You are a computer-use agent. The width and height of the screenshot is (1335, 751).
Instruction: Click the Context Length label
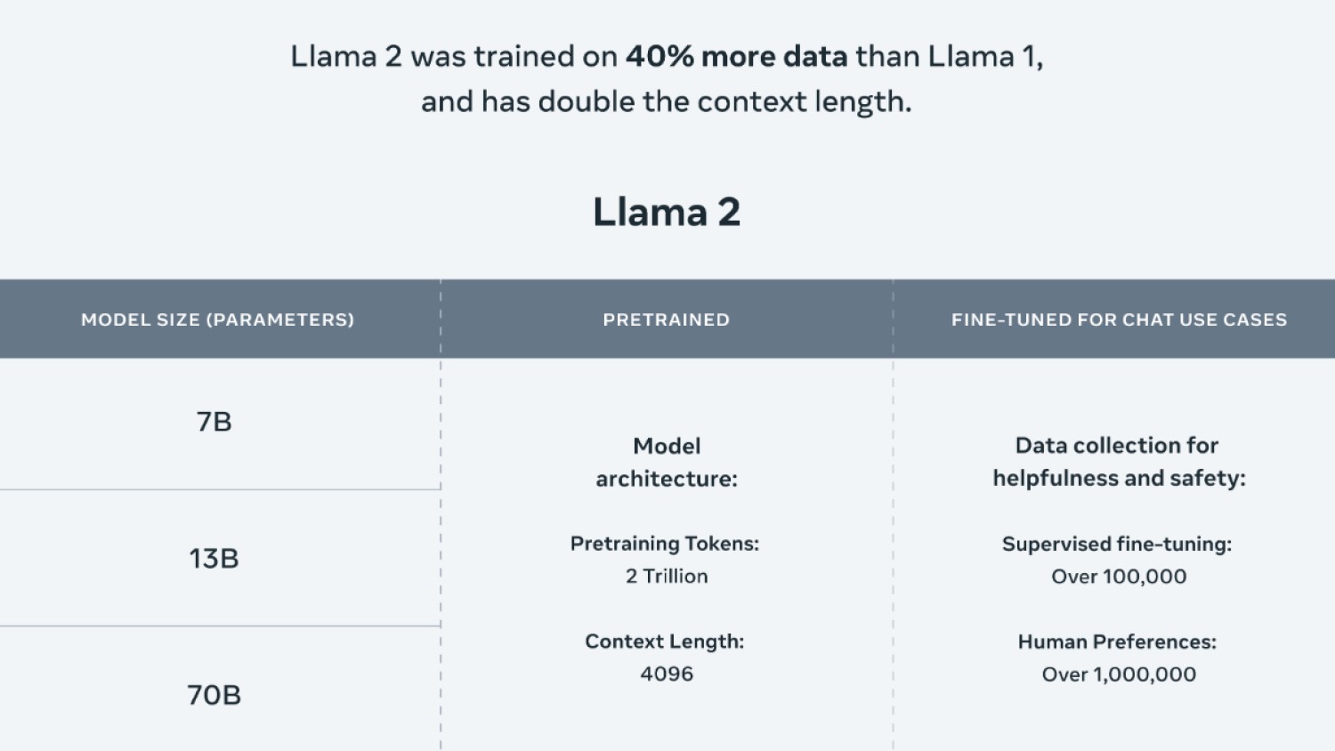click(665, 642)
